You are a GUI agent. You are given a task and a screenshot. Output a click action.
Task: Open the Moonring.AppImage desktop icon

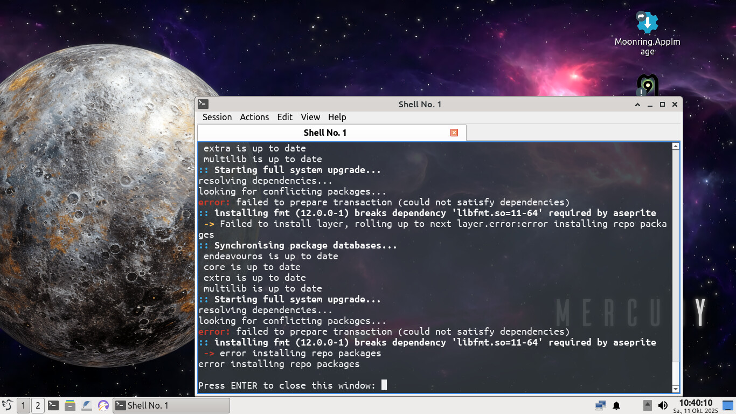pos(647,24)
